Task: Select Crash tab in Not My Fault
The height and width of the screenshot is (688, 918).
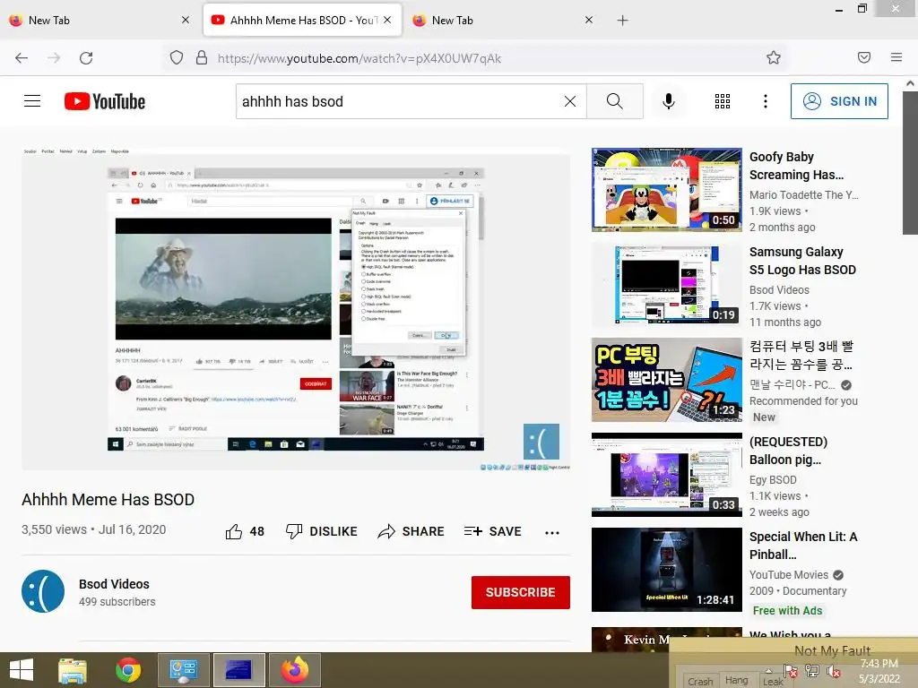Action: pos(700,682)
